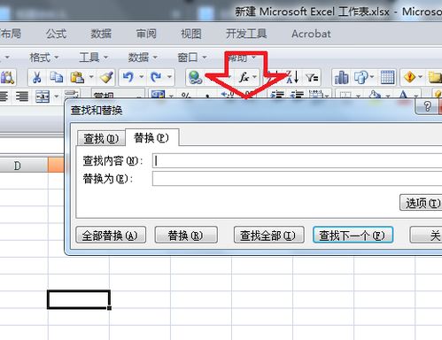This screenshot has width=442, height=340.
Task: Expand the Drawing shapes dropdown arrow
Action: click(372, 77)
